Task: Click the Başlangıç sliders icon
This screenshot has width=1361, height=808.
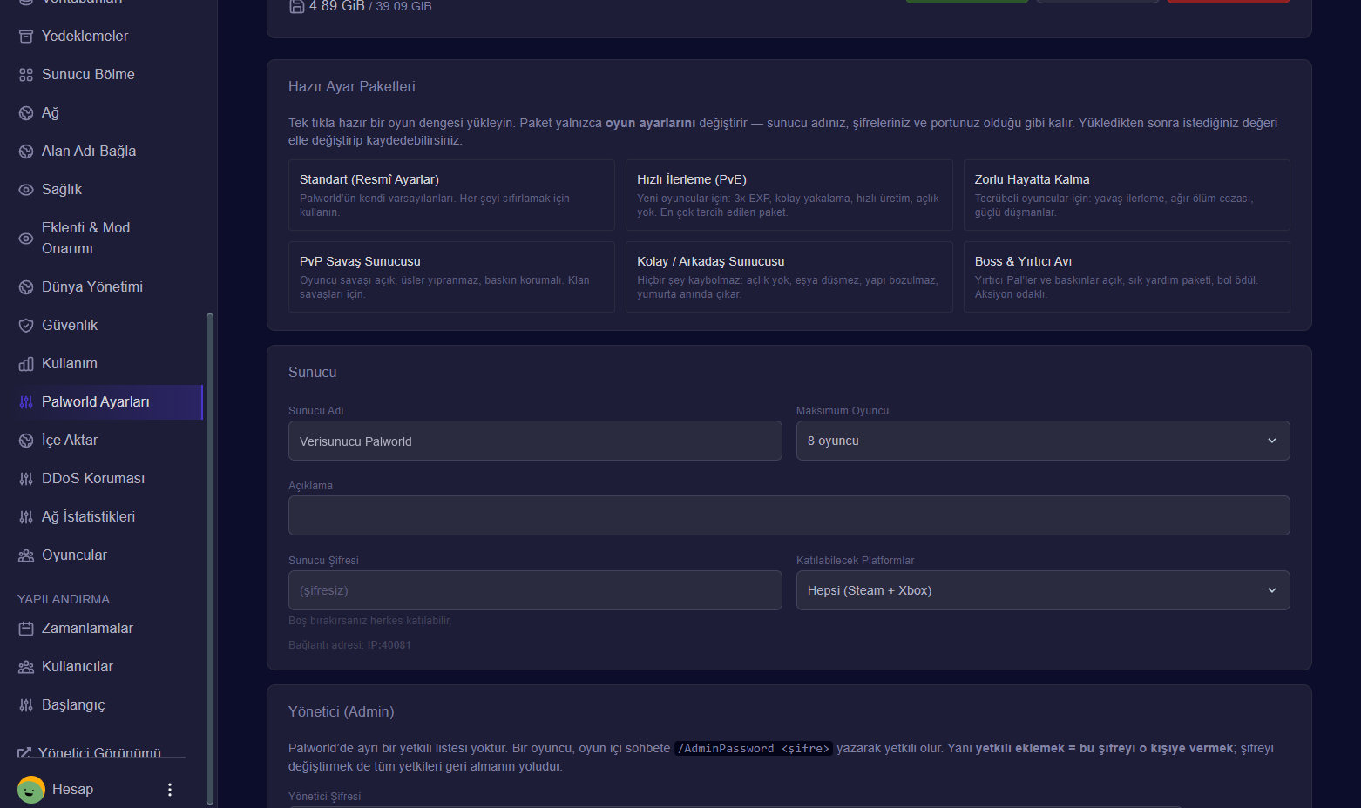Action: (x=26, y=705)
